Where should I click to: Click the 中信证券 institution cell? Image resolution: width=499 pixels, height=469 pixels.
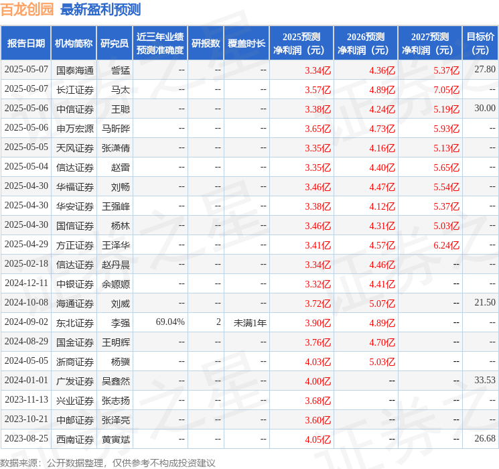(75, 109)
